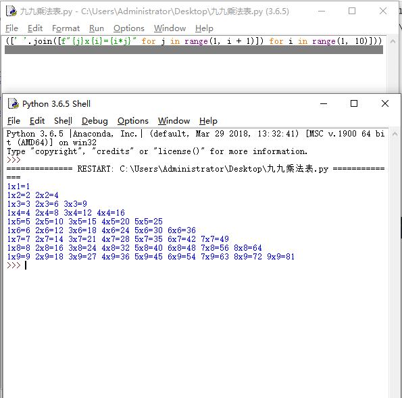Screen dimensions: 402x398
Task: Open File menu in Python Shell window
Action: click(14, 121)
